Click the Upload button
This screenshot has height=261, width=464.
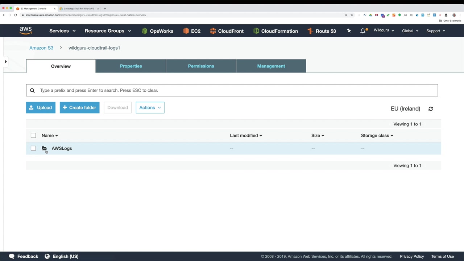[41, 108]
